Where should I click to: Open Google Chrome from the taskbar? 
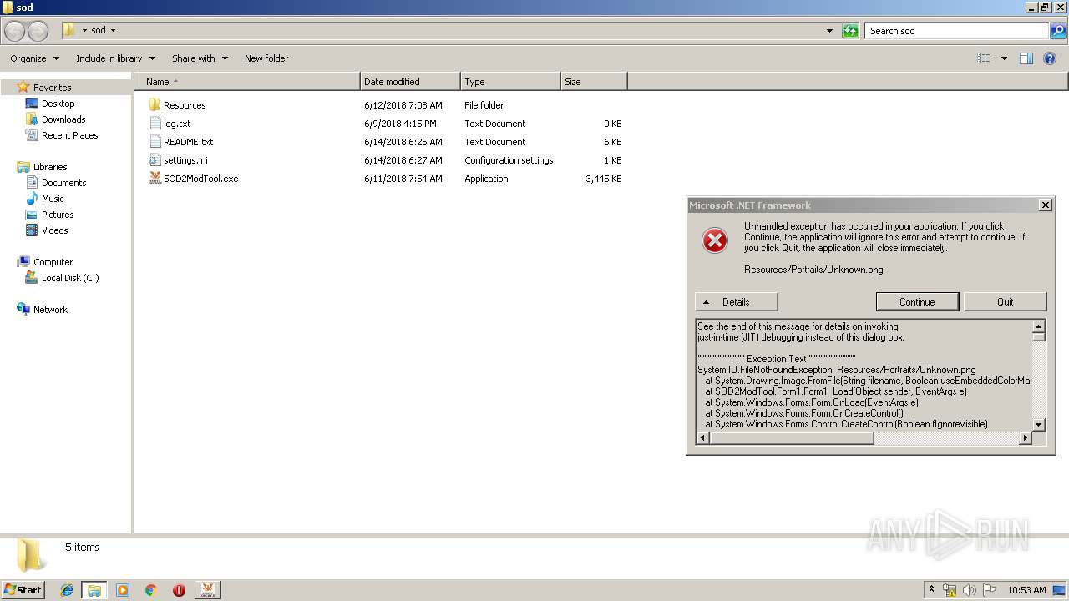pos(150,590)
